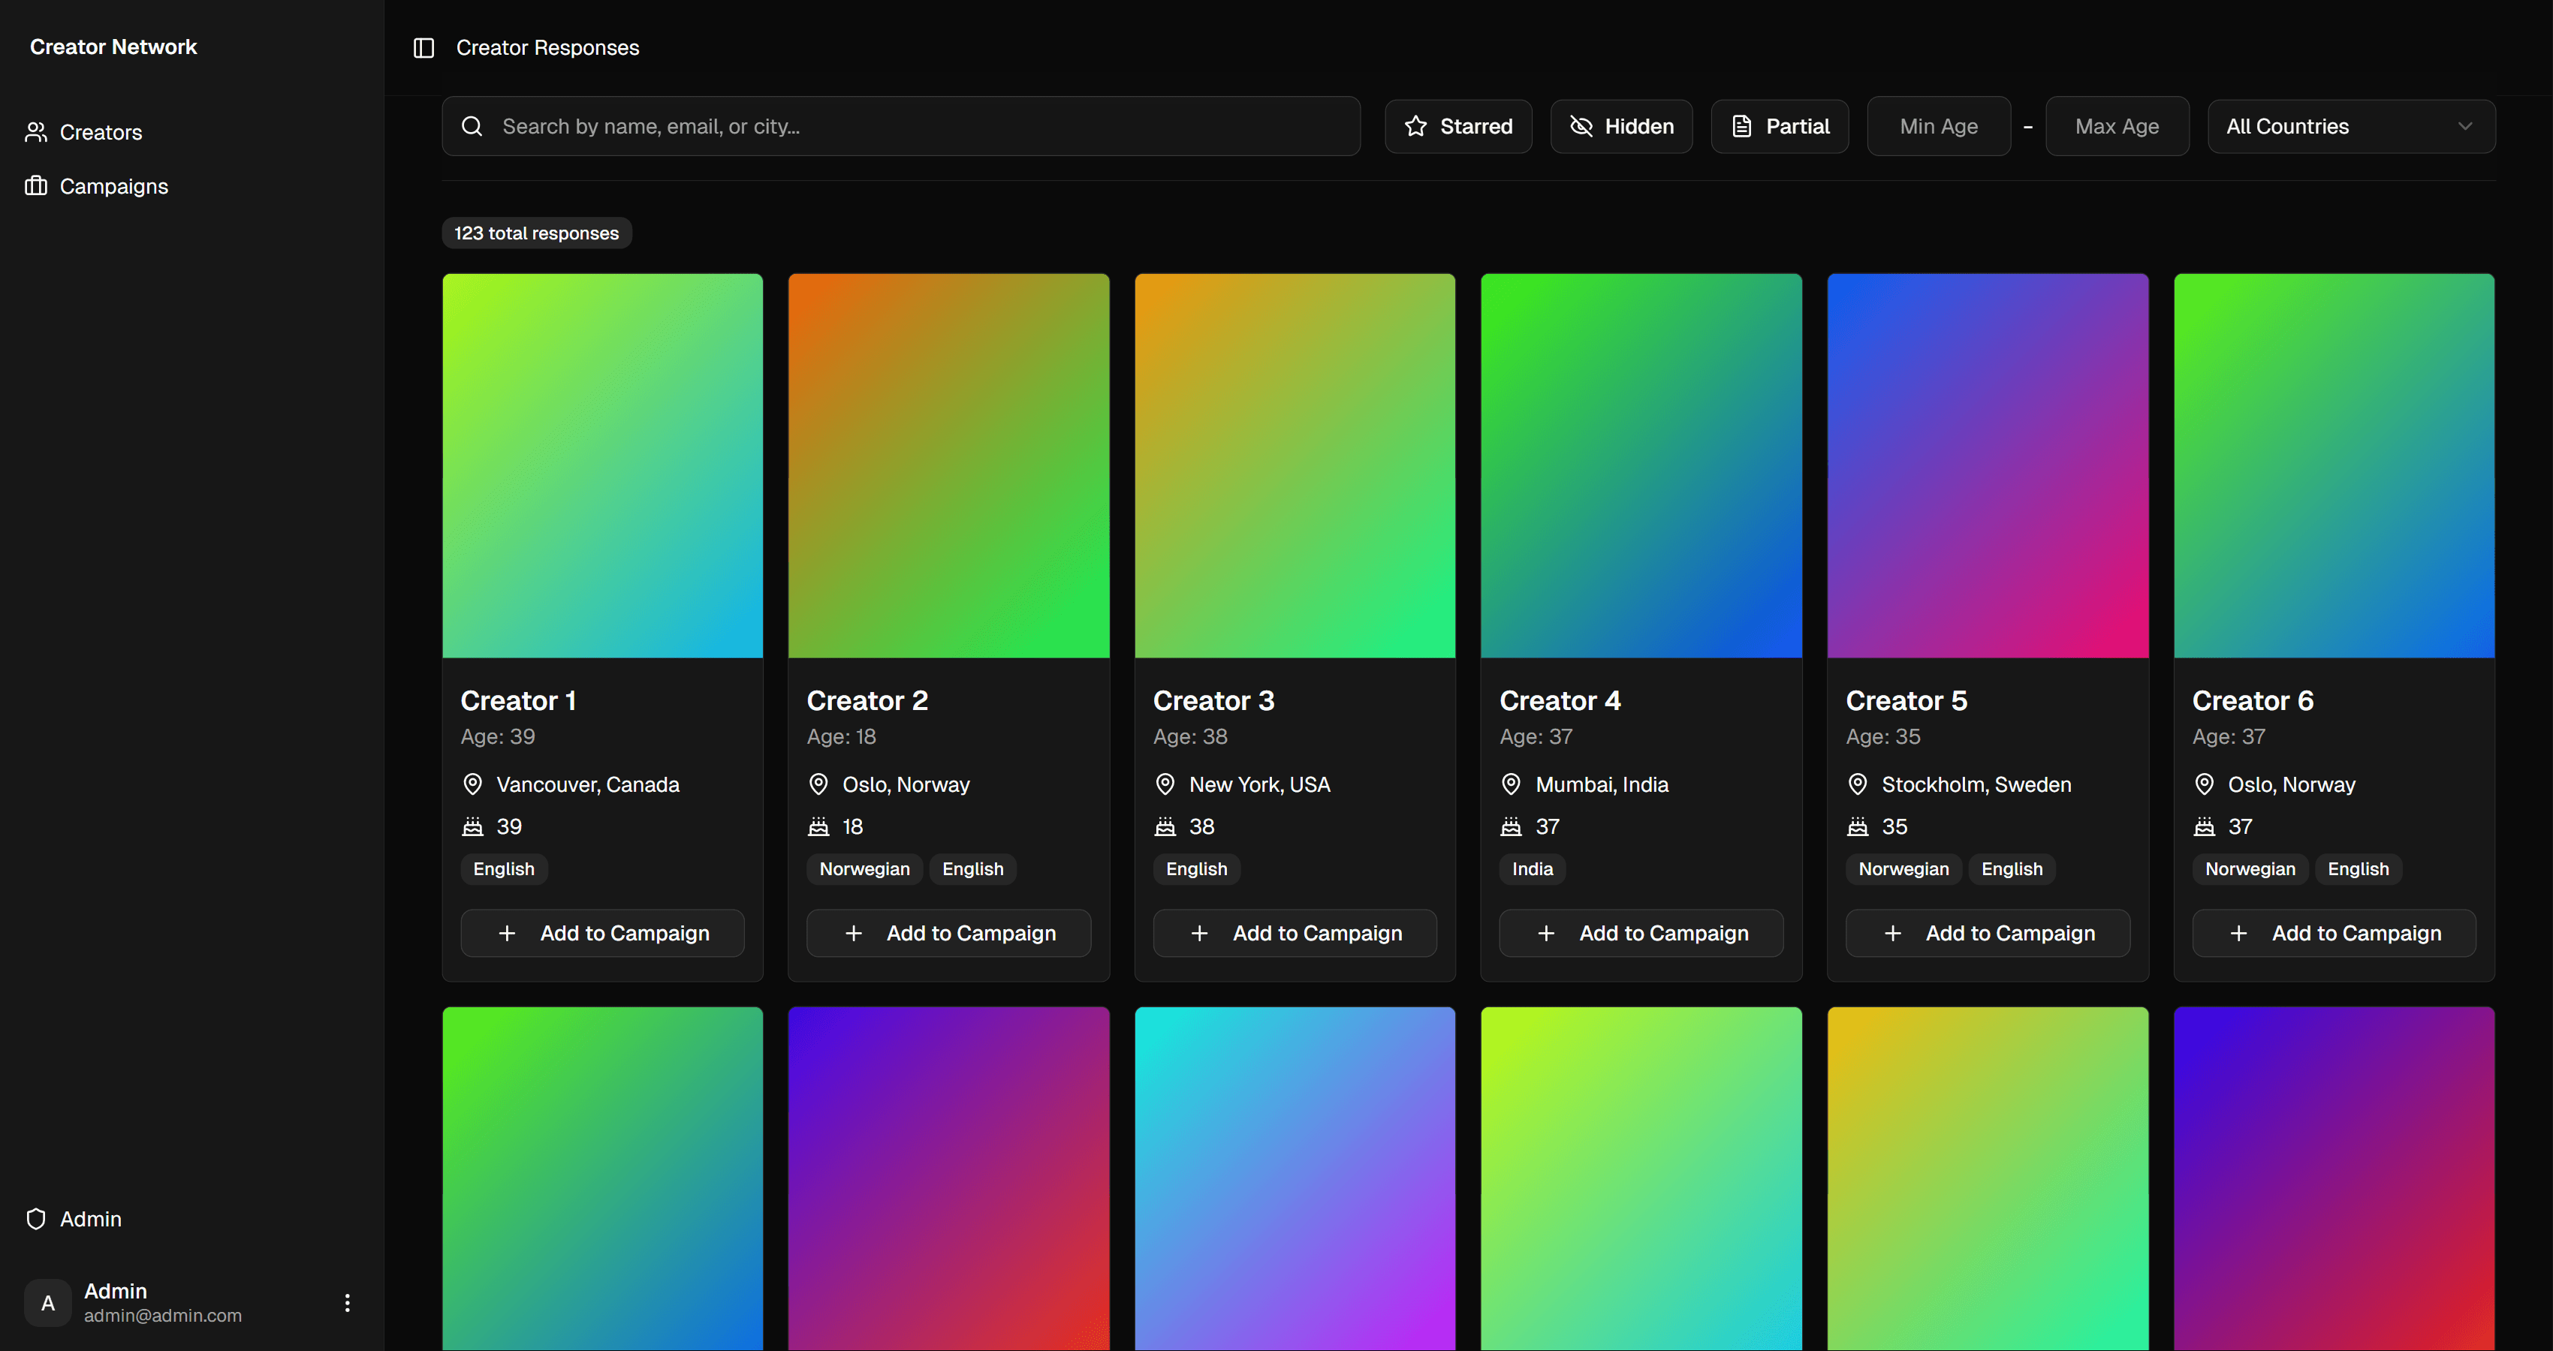Click the shield icon next to Admin
Screen dimensions: 2553x1351
pos(37,1219)
